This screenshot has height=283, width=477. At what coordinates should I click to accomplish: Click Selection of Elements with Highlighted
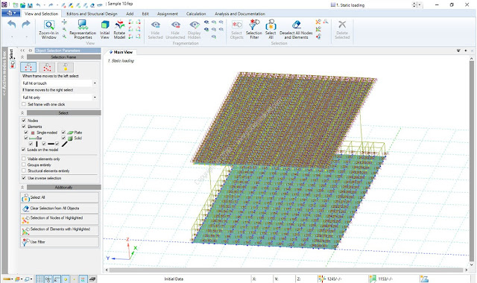60,230
